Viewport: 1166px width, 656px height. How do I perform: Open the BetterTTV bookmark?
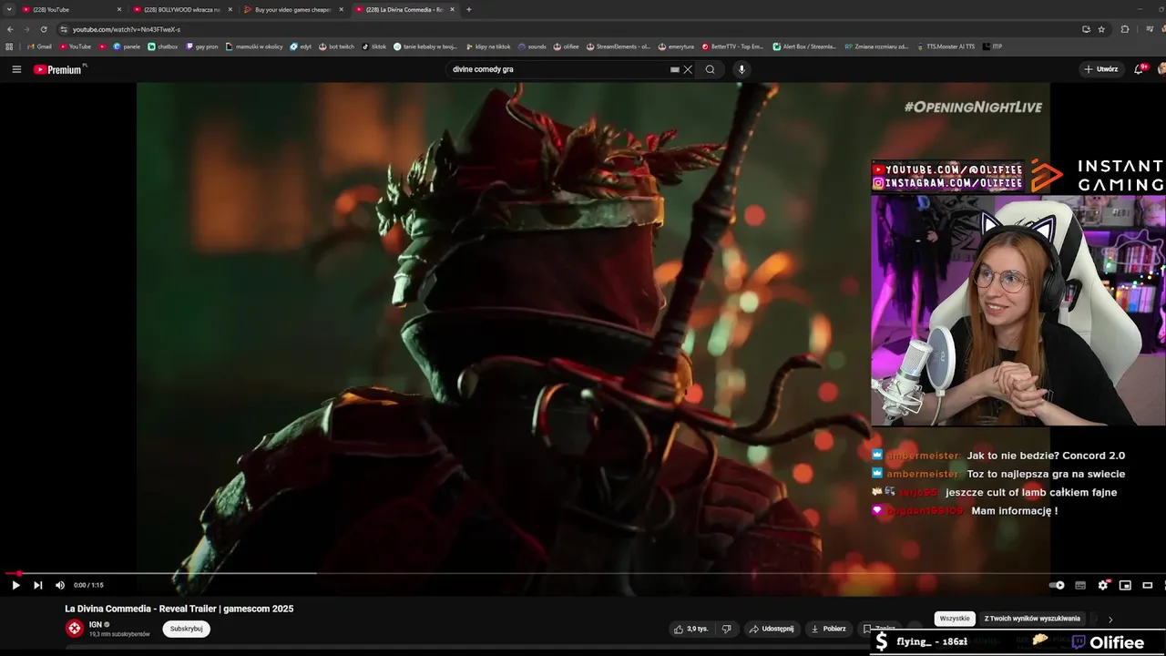pyautogui.click(x=732, y=46)
